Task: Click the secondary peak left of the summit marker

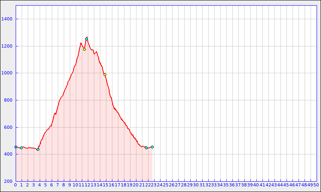Action: [81, 43]
